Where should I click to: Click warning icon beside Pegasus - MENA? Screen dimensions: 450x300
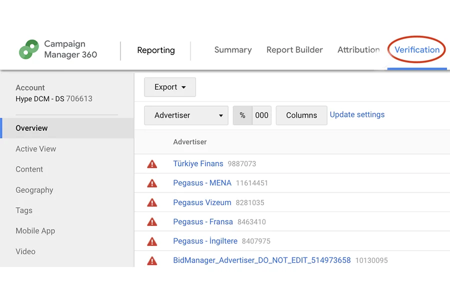pyautogui.click(x=152, y=183)
